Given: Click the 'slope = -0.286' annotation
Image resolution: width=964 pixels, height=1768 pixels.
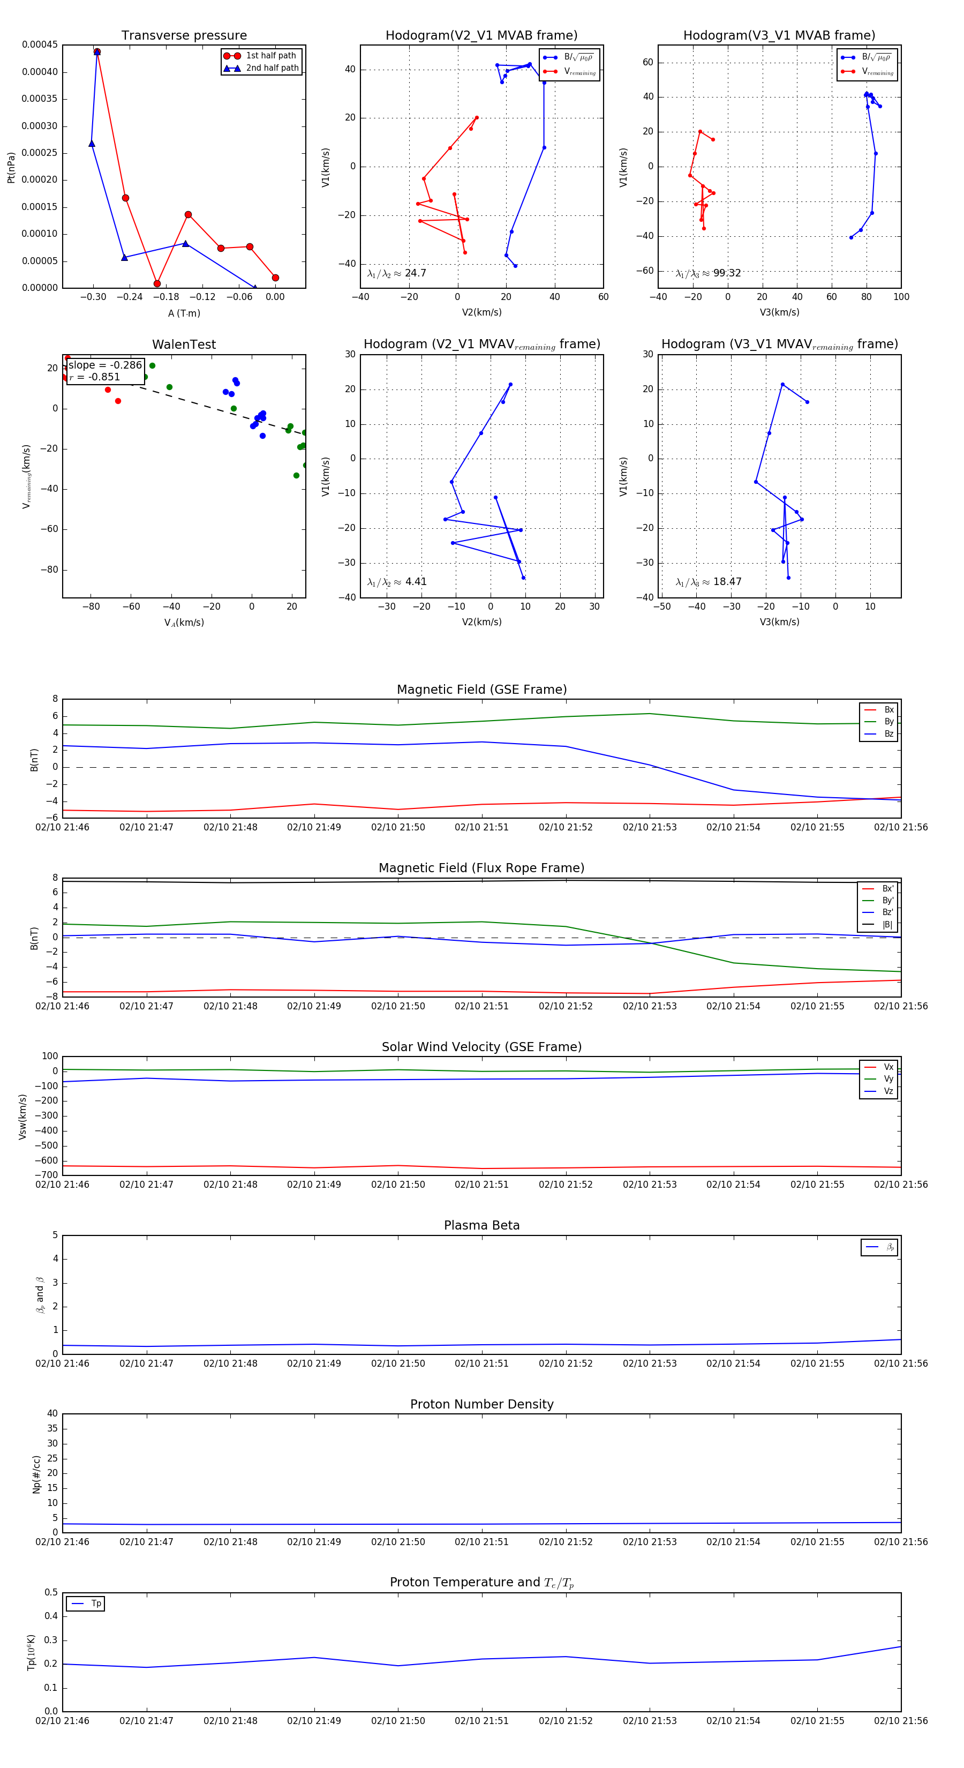Looking at the screenshot, I should [105, 365].
